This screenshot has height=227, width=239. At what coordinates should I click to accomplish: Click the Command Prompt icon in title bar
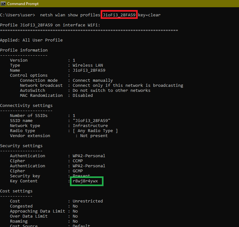3,4
